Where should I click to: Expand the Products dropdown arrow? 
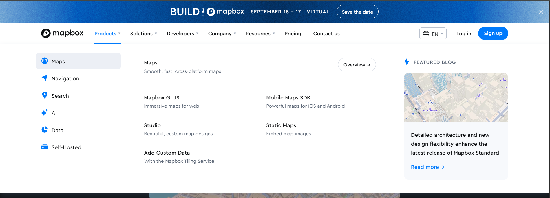pyautogui.click(x=119, y=34)
